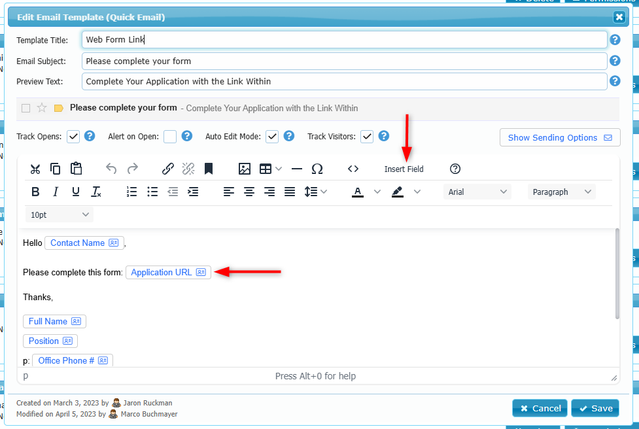Toggle the Auto Edit Mode checkbox
Screen dimensions: 639x429
(272, 137)
